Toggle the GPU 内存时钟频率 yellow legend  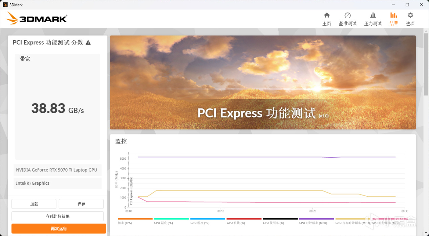click(353, 221)
